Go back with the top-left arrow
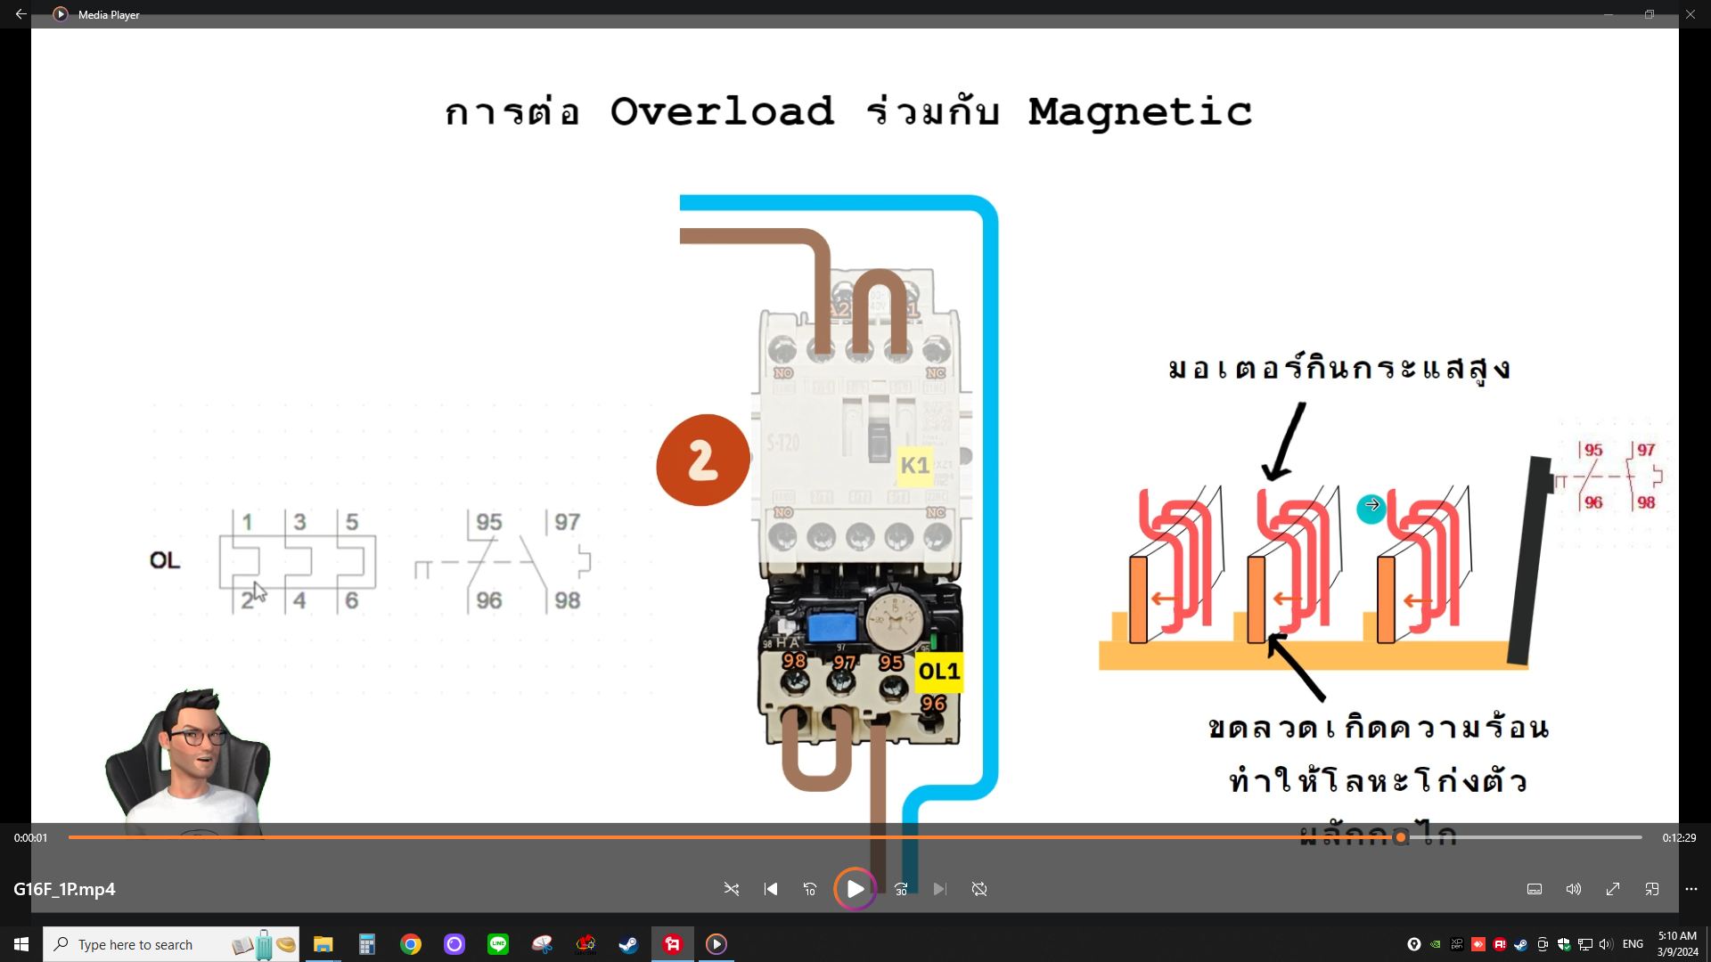 pyautogui.click(x=20, y=14)
